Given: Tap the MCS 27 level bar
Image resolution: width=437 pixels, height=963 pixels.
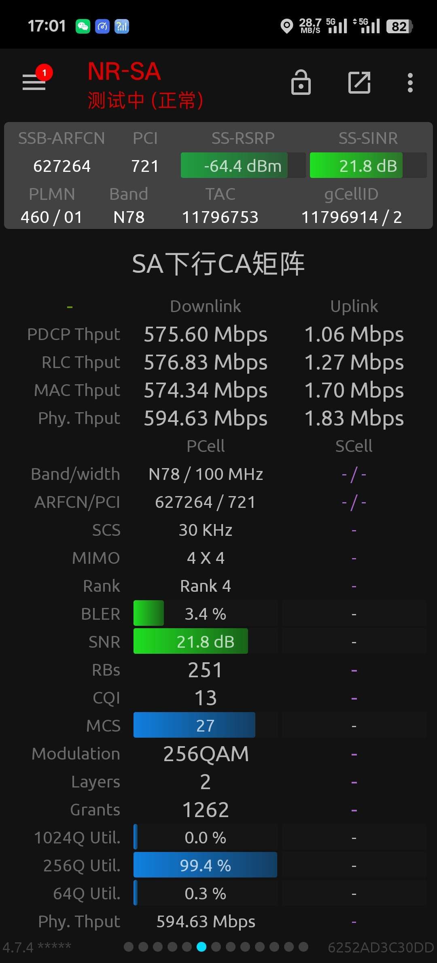Looking at the screenshot, I should pyautogui.click(x=205, y=725).
